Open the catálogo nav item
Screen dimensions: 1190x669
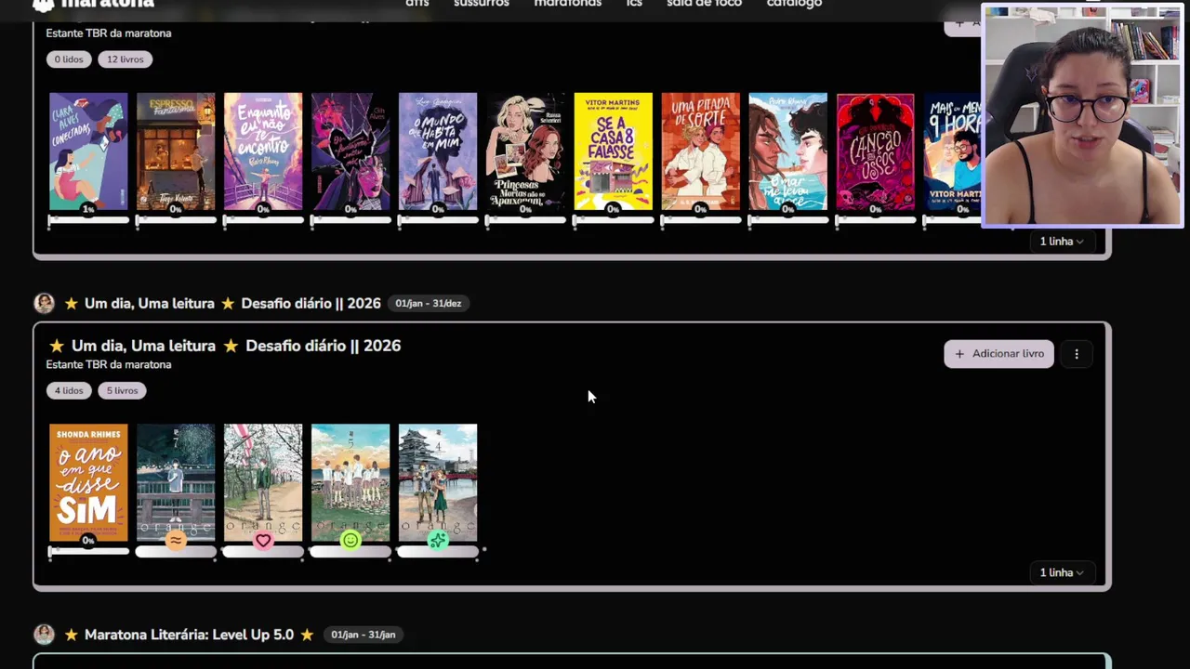tap(794, 4)
